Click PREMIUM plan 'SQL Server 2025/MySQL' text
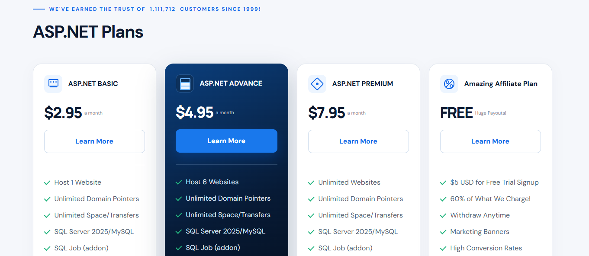The height and width of the screenshot is (256, 589). tap(358, 232)
